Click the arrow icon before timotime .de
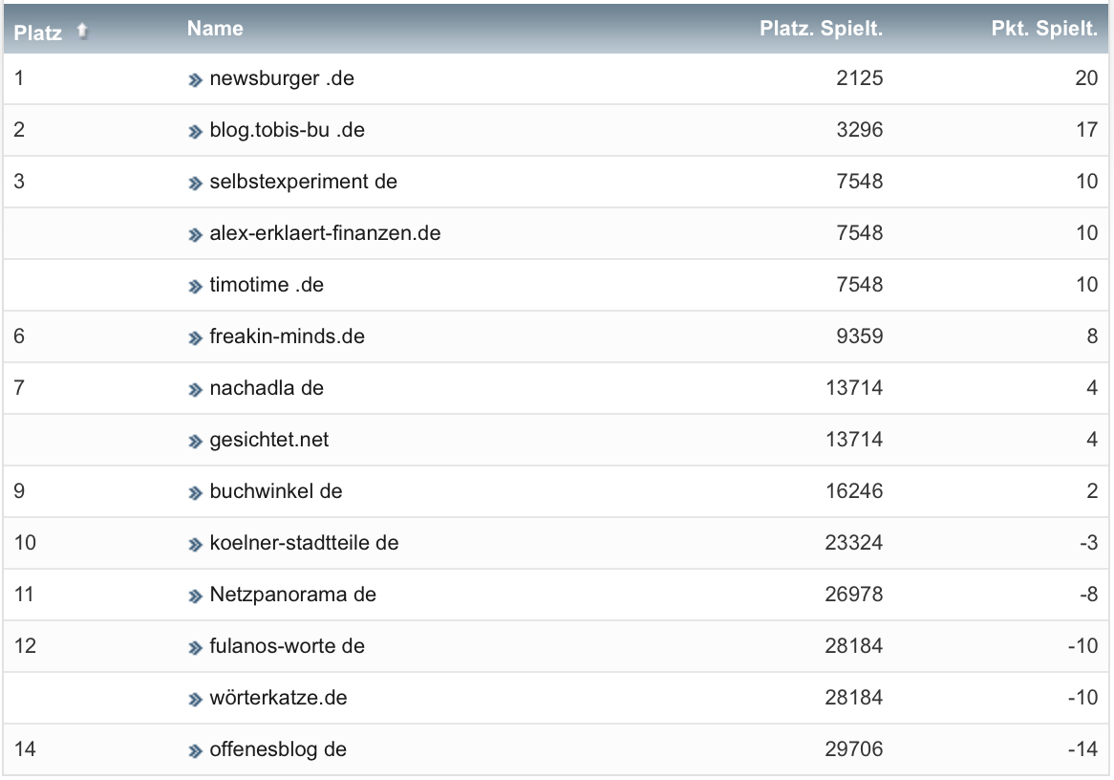The height and width of the screenshot is (780, 1114). coord(195,287)
